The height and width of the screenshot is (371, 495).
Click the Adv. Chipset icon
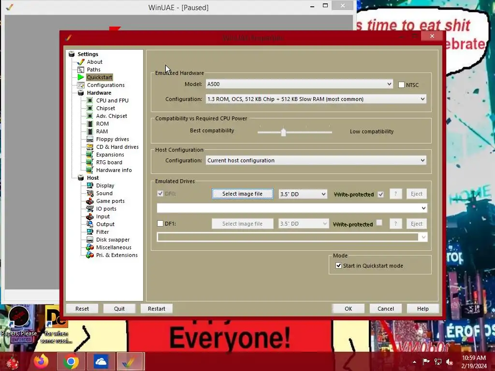90,116
